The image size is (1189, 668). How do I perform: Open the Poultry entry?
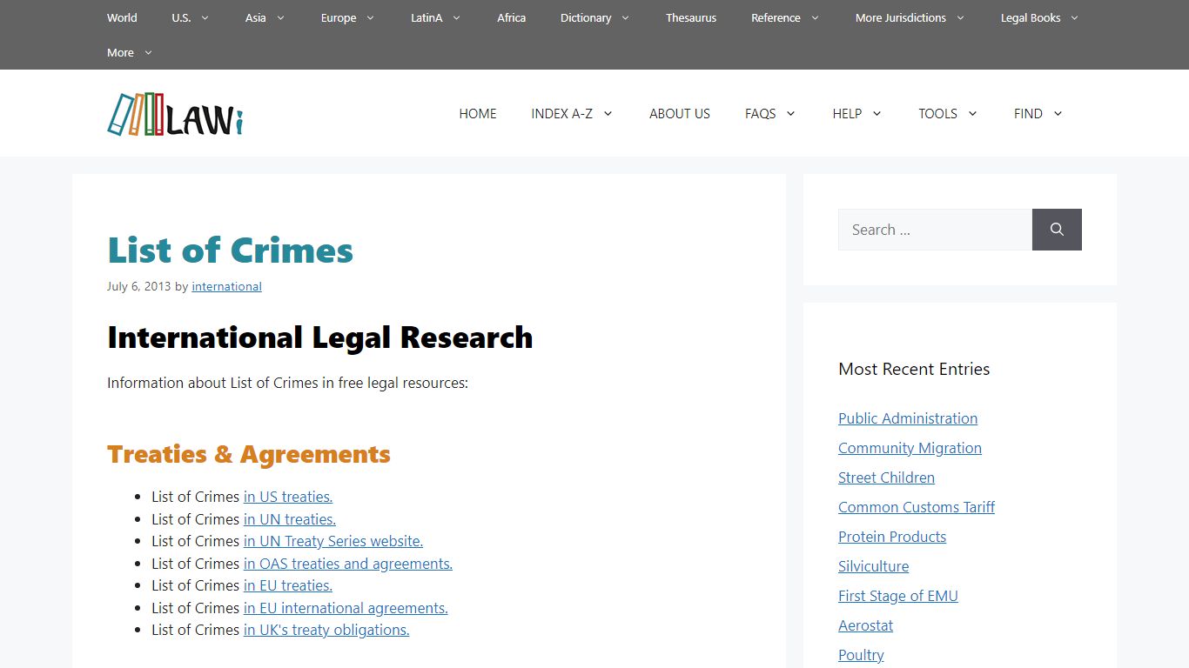point(861,655)
